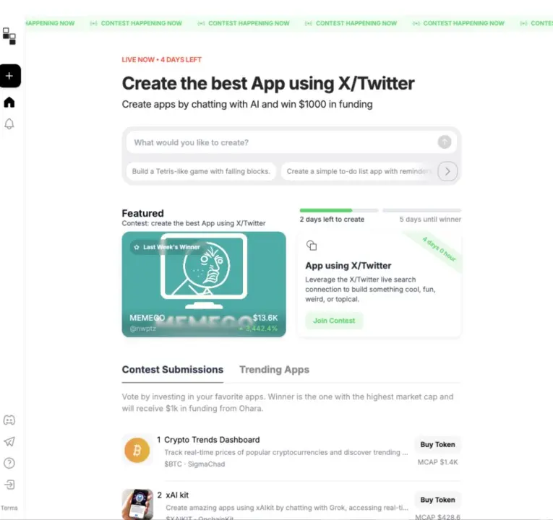The image size is (553, 520).
Task: Show more prompt suggestions with chevron arrow
Action: [x=447, y=171]
